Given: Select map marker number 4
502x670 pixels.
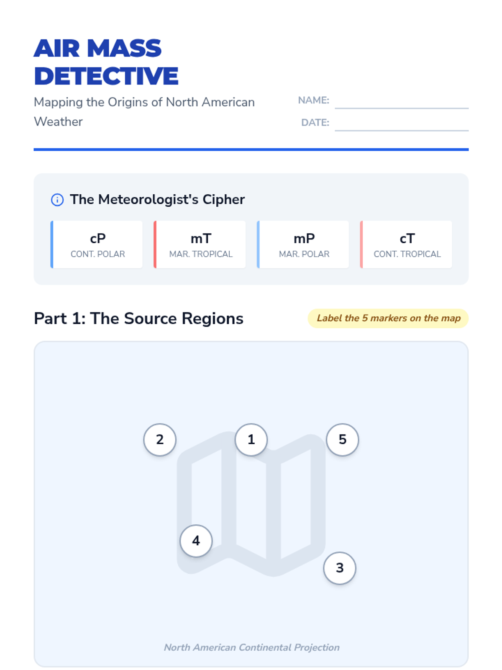Looking at the screenshot, I should coord(196,541).
